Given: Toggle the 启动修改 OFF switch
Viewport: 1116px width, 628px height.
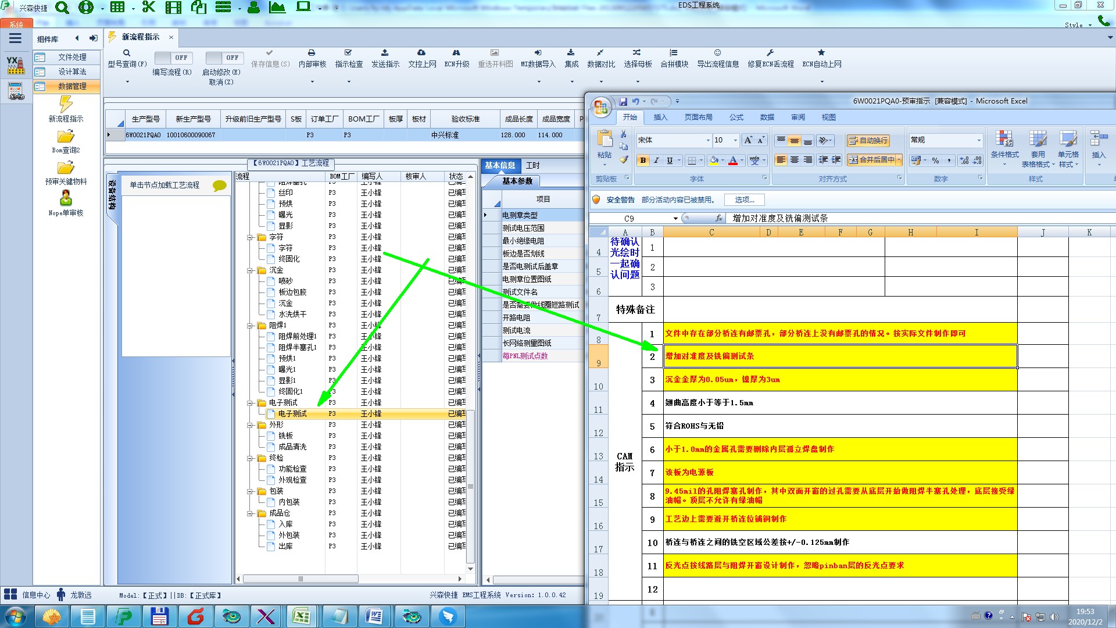Looking at the screenshot, I should click(x=222, y=58).
